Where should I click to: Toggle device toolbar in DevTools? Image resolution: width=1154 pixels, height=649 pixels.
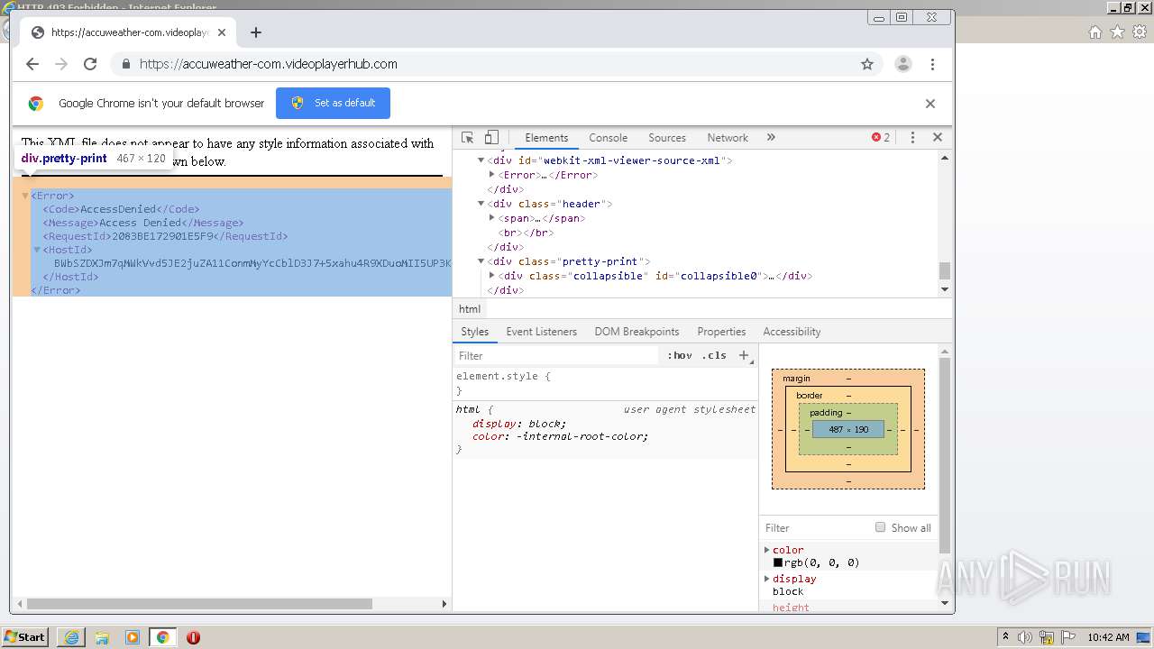pos(491,138)
